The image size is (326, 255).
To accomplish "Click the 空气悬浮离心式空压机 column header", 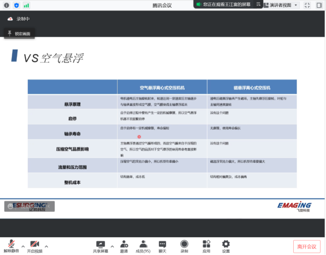I will click(162, 88).
